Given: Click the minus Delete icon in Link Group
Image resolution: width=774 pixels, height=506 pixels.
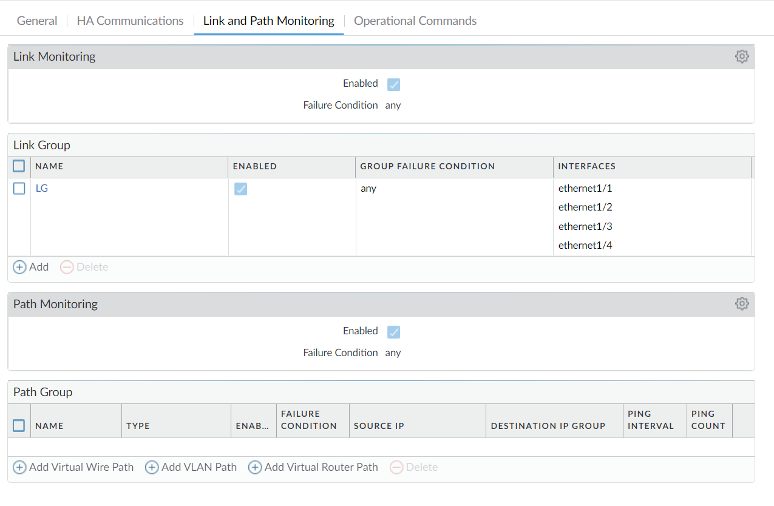Looking at the screenshot, I should pos(66,267).
